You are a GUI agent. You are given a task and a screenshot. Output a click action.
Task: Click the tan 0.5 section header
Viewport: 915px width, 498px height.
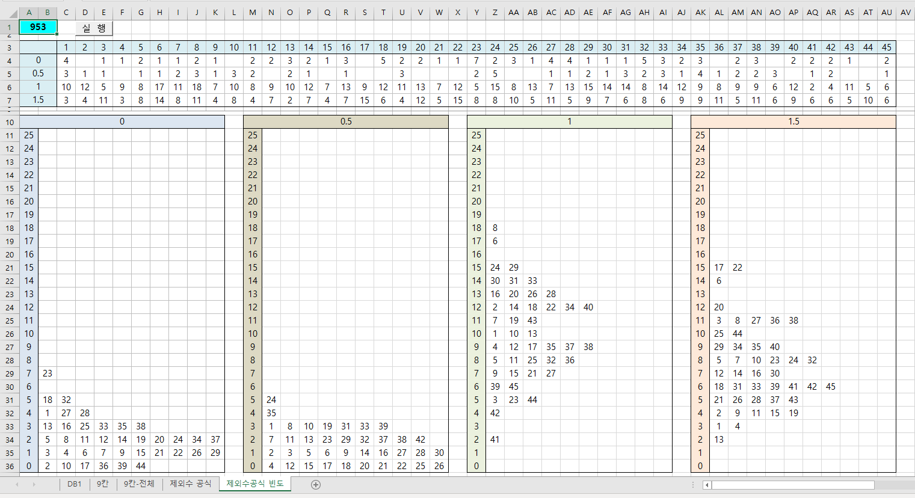coord(346,121)
